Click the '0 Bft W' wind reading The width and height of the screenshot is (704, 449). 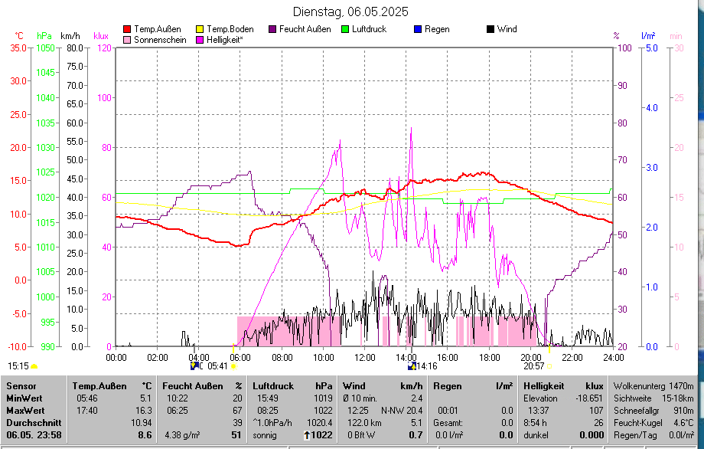[x=360, y=435]
